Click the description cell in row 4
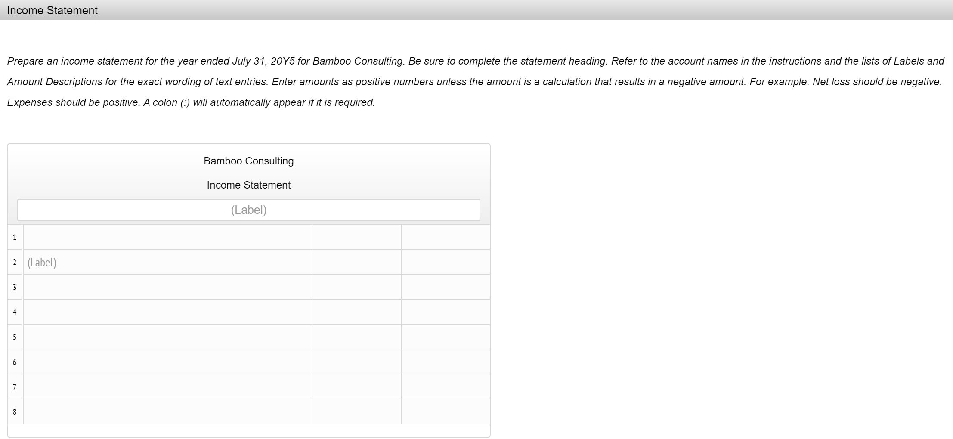The width and height of the screenshot is (953, 439). pos(168,312)
